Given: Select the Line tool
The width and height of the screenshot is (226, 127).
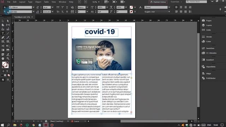Looking at the screenshot, I should 8,34.
